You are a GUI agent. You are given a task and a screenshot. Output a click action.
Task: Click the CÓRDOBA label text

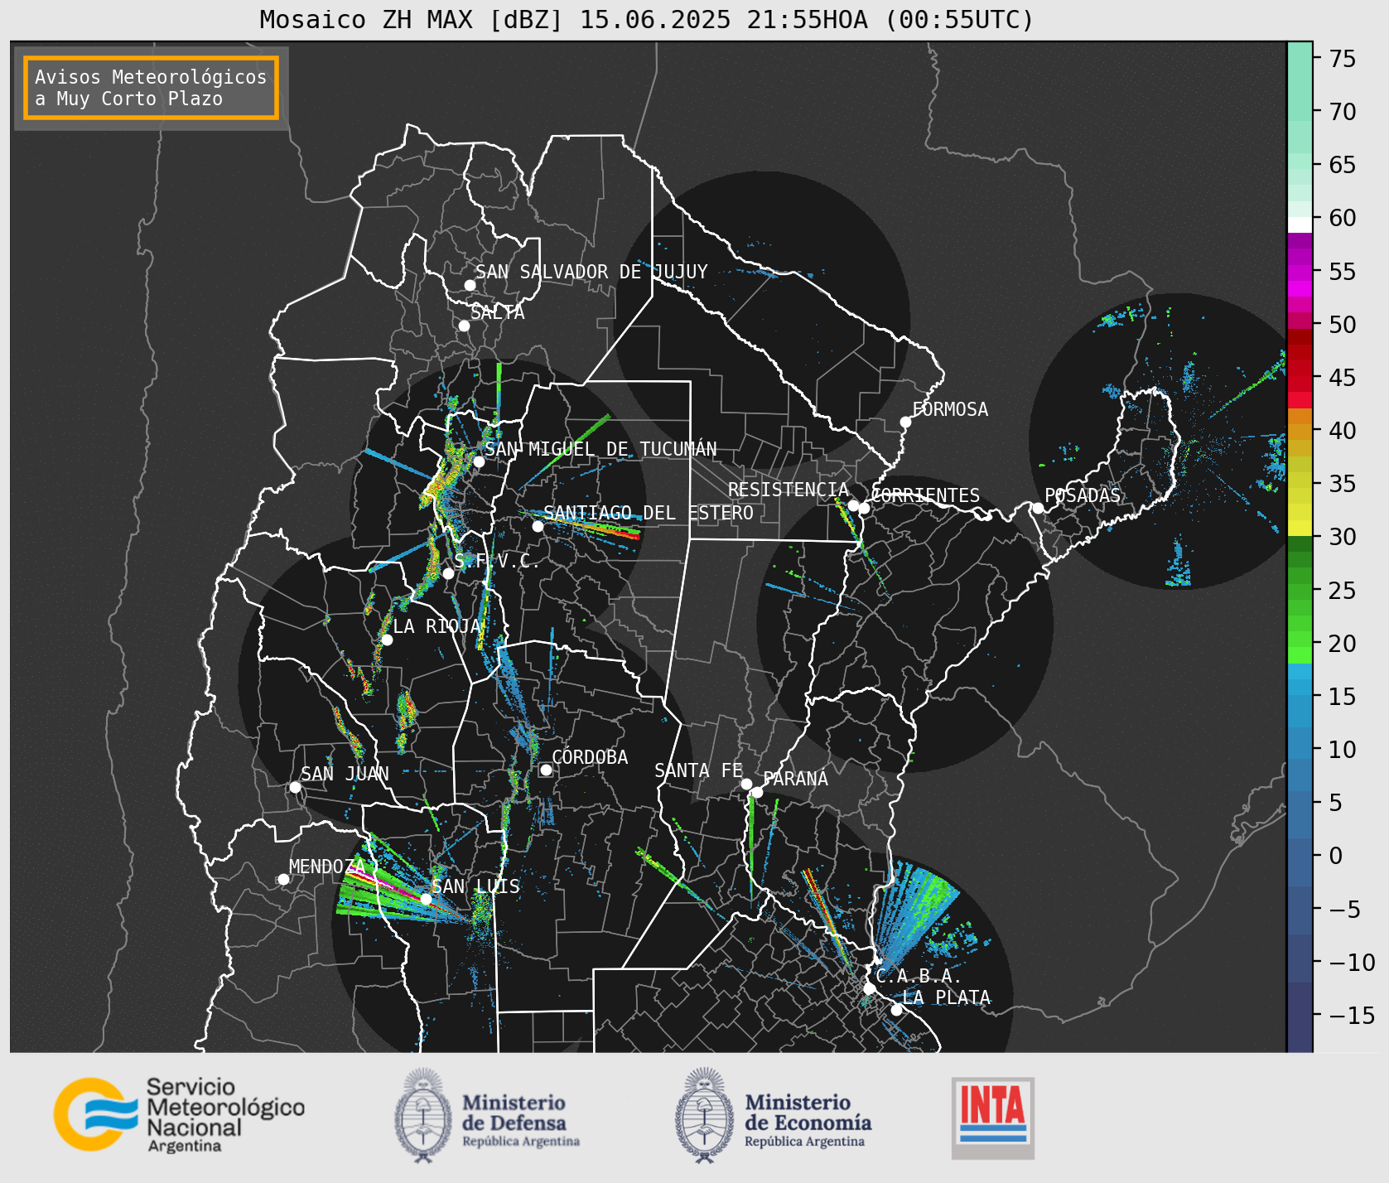point(590,757)
